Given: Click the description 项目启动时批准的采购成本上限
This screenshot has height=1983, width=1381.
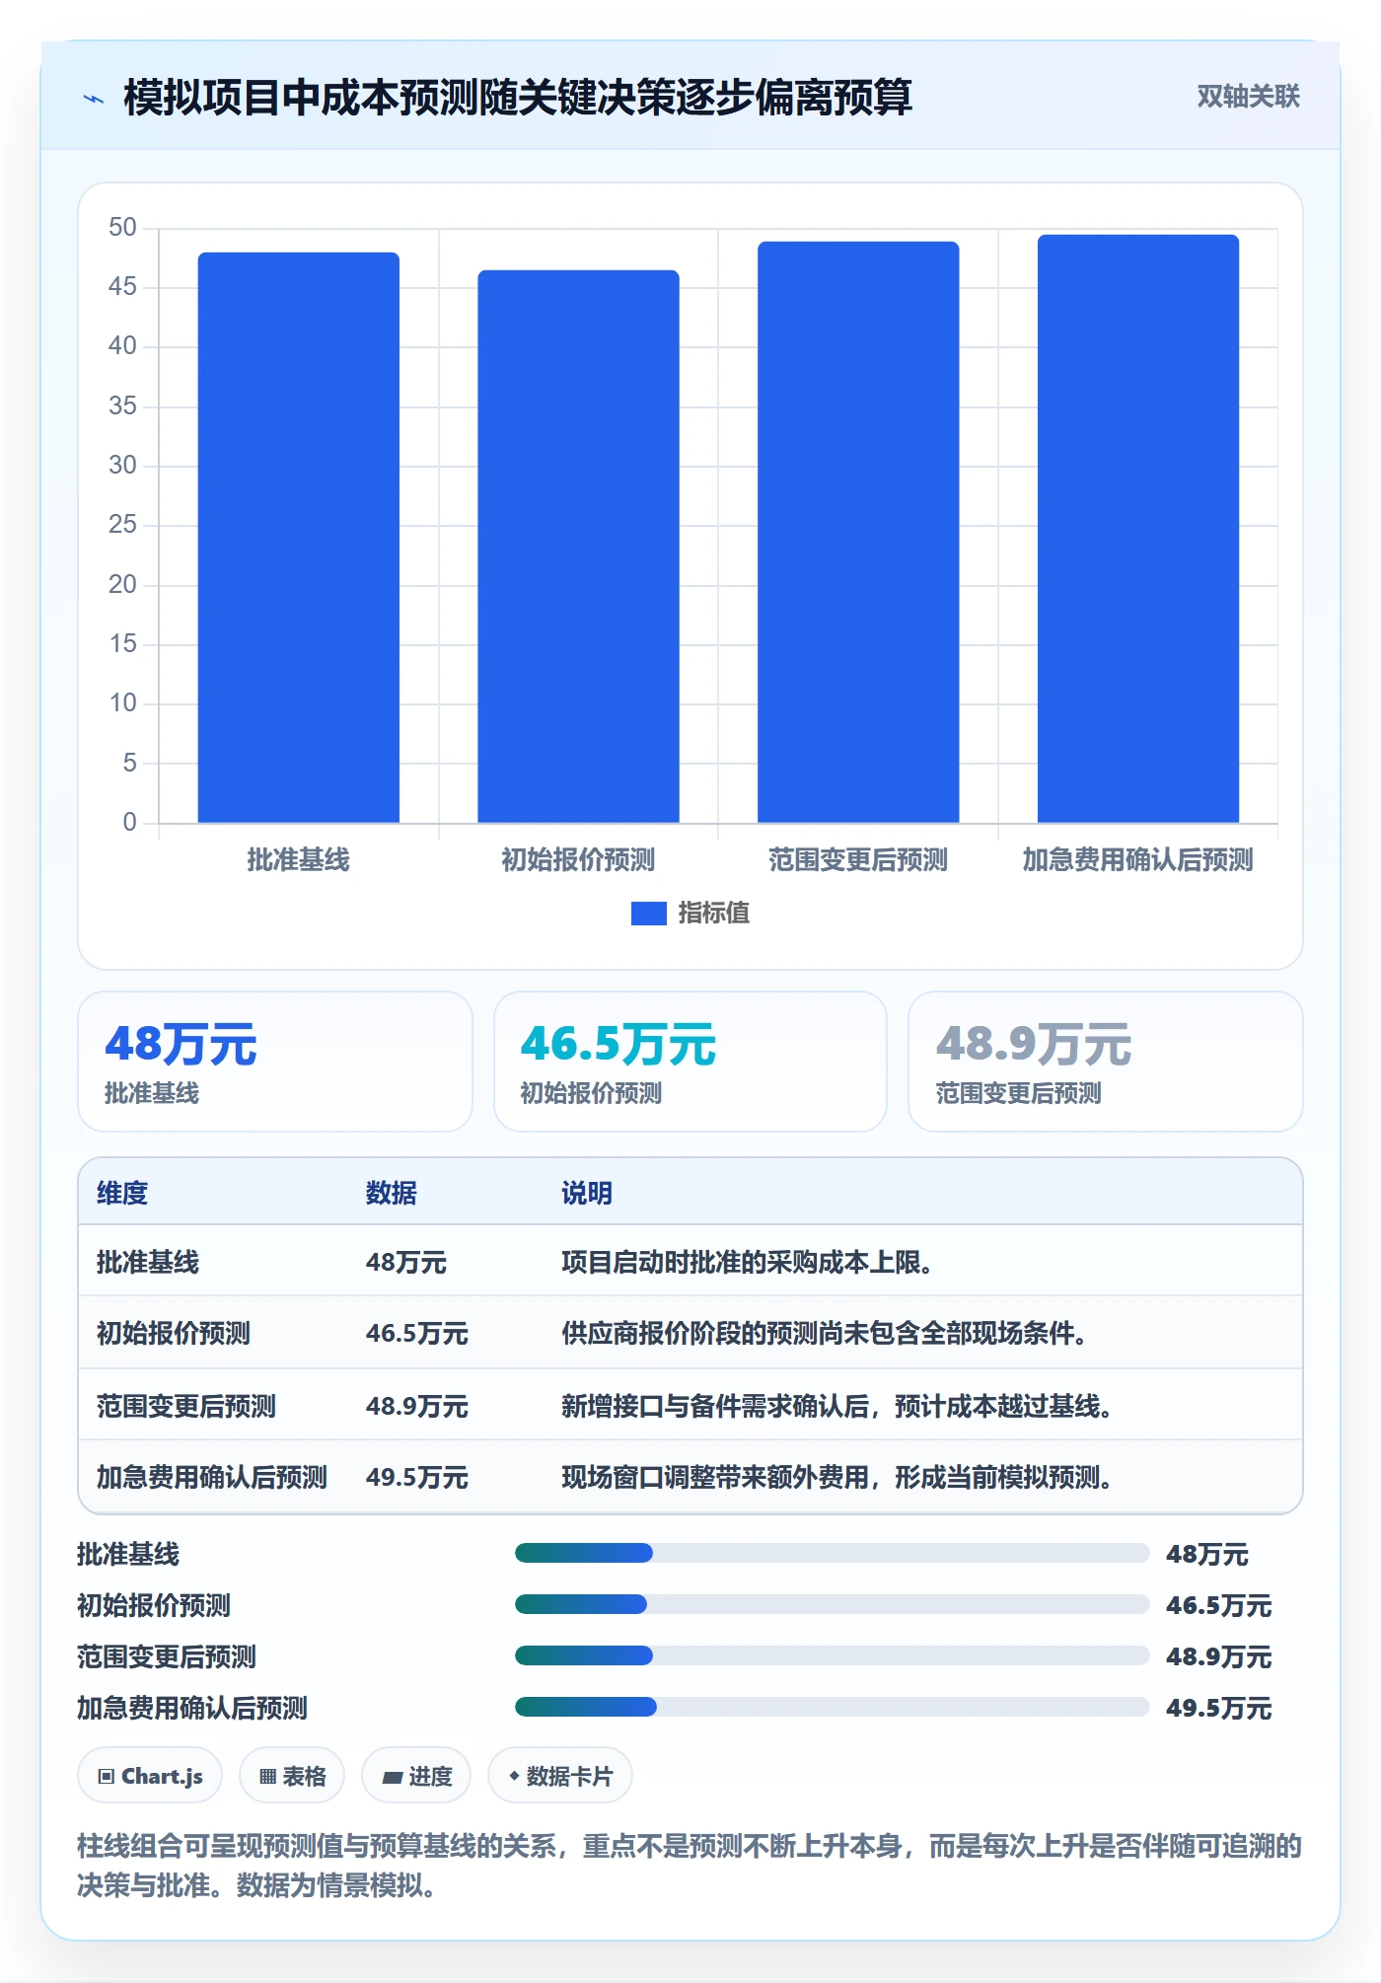Looking at the screenshot, I should point(747,1263).
